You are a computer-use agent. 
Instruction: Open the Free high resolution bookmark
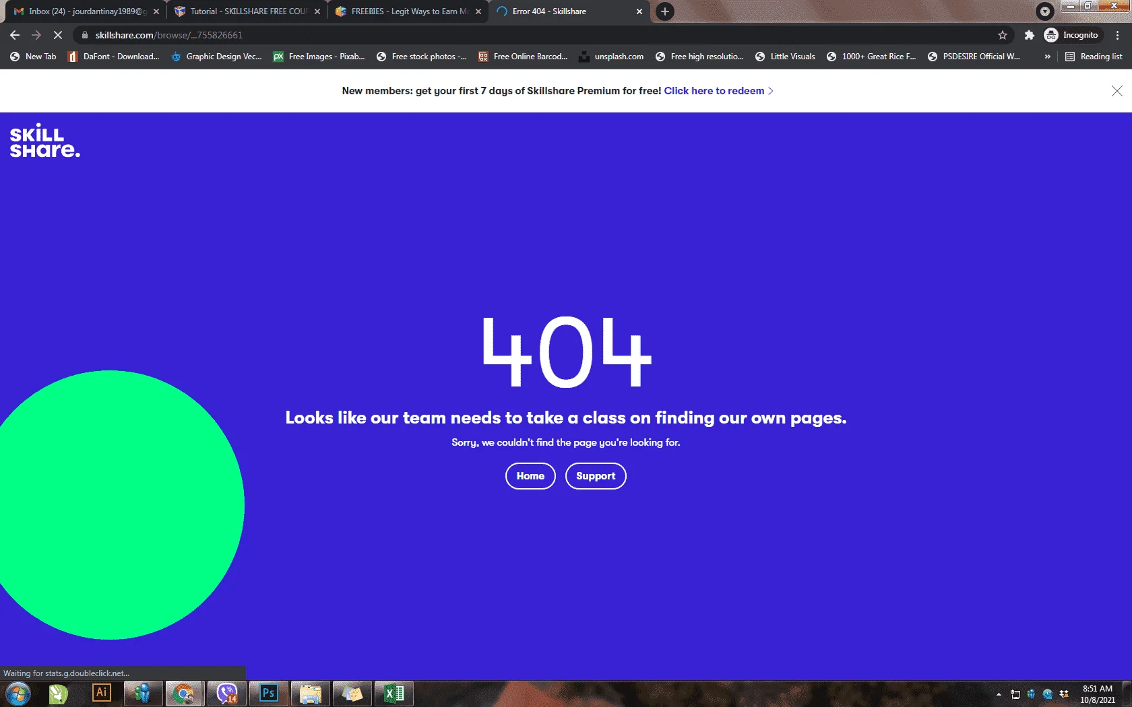699,57
